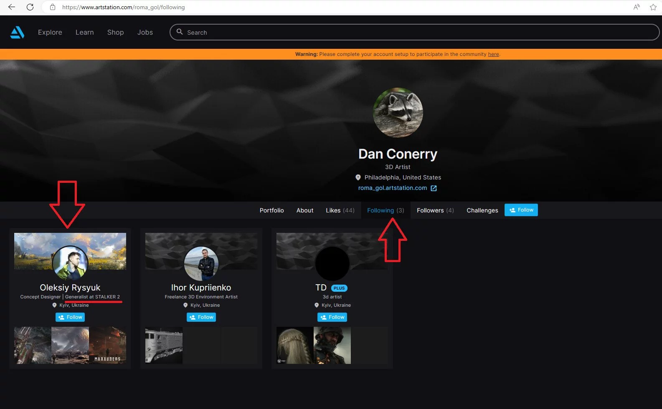This screenshot has width=662, height=409.
Task: Open the MARAUDERS artwork thumbnail
Action: (x=107, y=345)
